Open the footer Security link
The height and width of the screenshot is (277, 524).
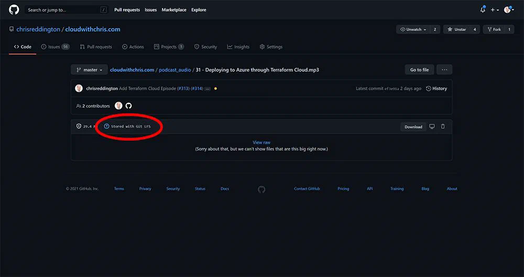pos(173,189)
